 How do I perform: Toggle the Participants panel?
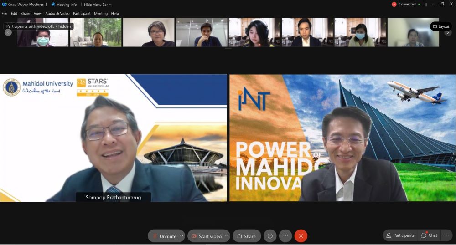[x=400, y=235]
